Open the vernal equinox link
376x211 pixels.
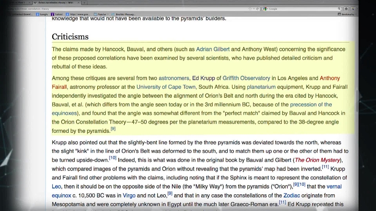point(334,187)
